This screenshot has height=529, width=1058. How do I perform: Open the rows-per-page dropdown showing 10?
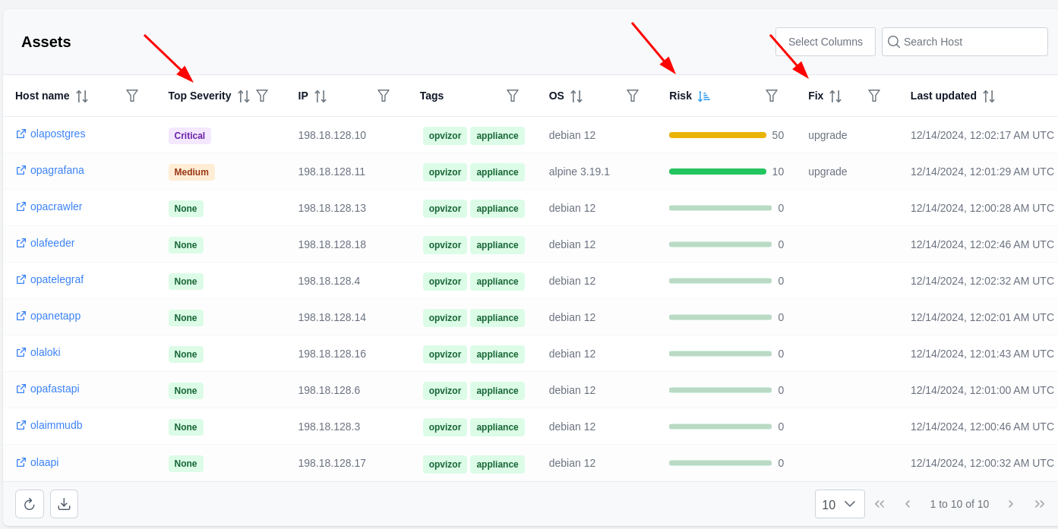[x=839, y=503]
